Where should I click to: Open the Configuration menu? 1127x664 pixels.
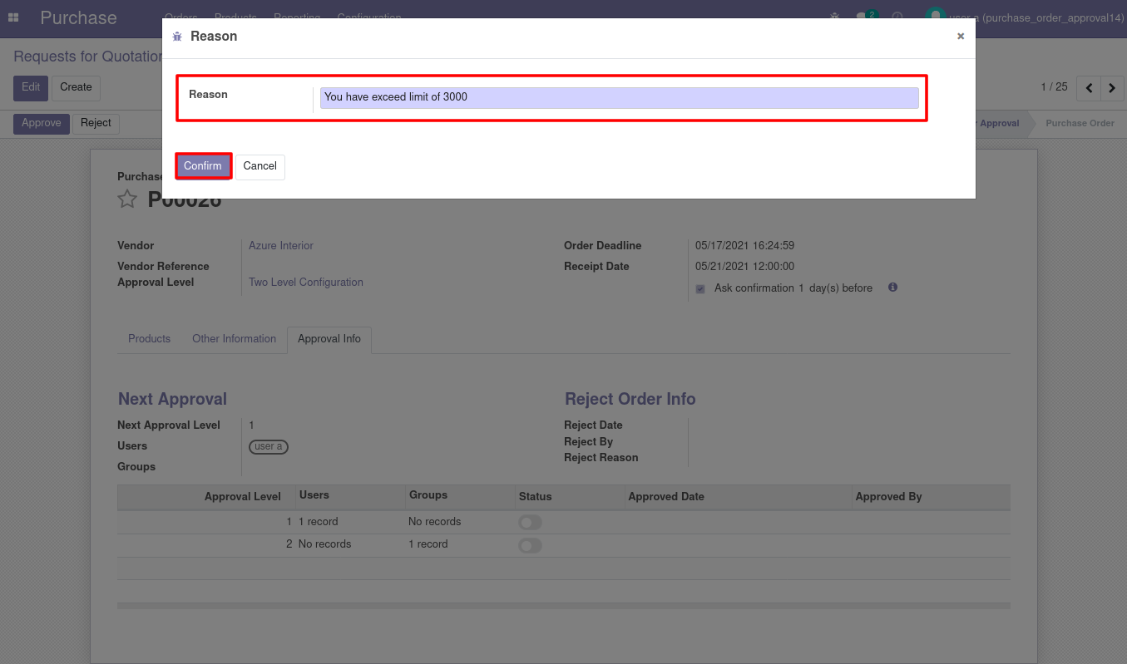tap(369, 17)
